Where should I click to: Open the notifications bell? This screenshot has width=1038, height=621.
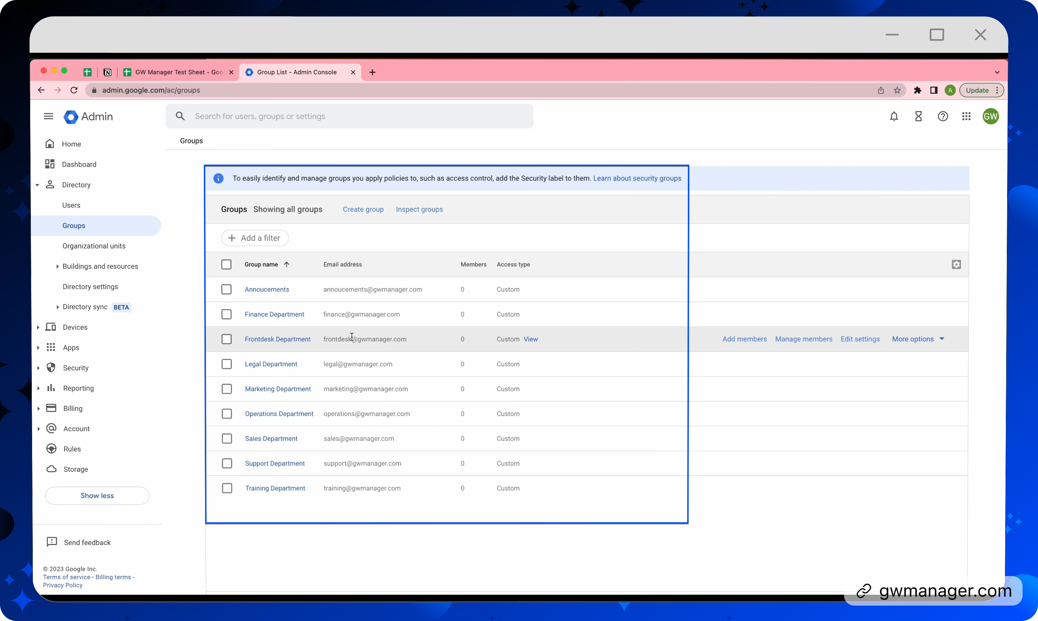894,116
